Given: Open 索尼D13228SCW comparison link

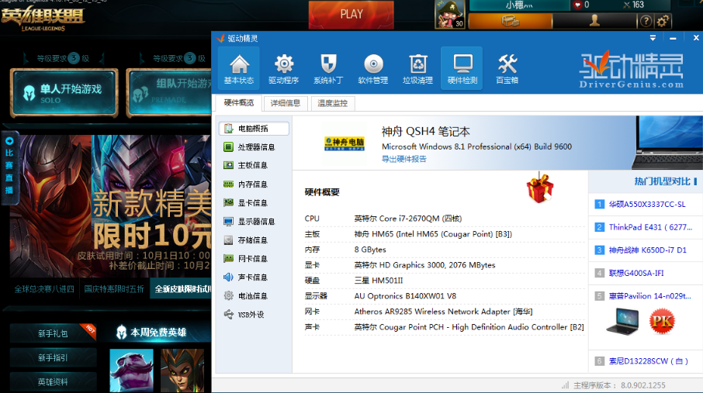Looking at the screenshot, I should 649,360.
